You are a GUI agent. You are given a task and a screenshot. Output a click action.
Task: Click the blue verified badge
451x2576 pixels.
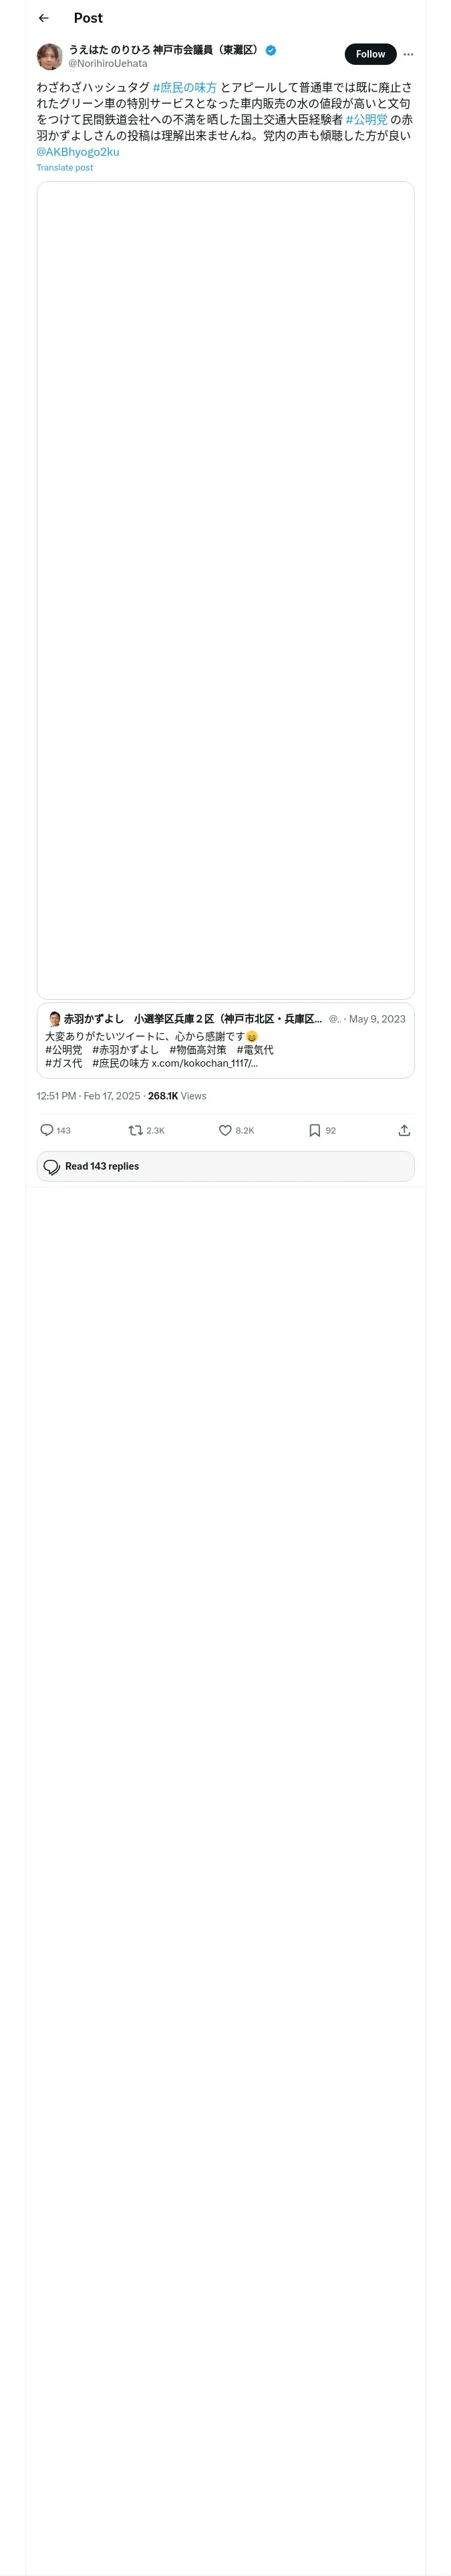pyautogui.click(x=271, y=50)
